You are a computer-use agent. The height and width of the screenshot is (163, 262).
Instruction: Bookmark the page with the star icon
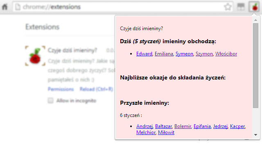tap(228, 7)
